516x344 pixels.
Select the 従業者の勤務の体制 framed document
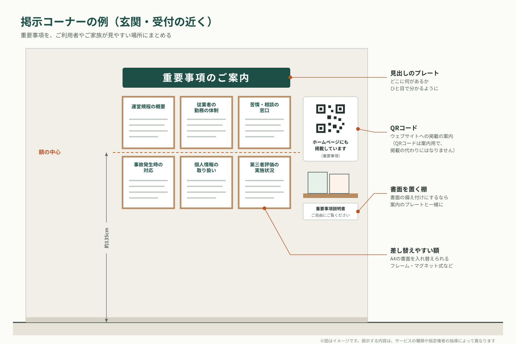[x=206, y=123]
